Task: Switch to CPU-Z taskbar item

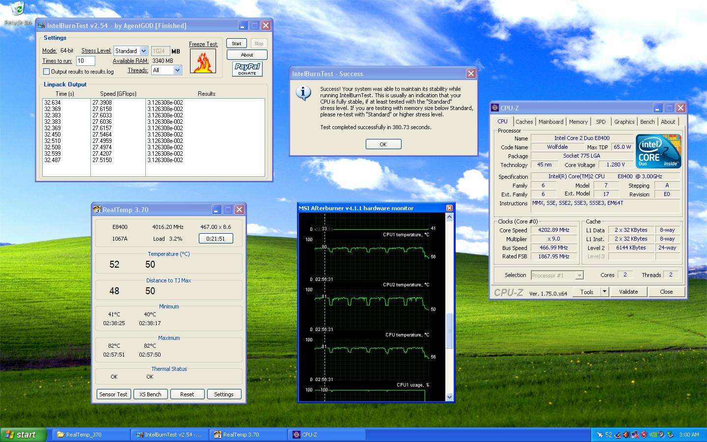Action: coord(326,435)
